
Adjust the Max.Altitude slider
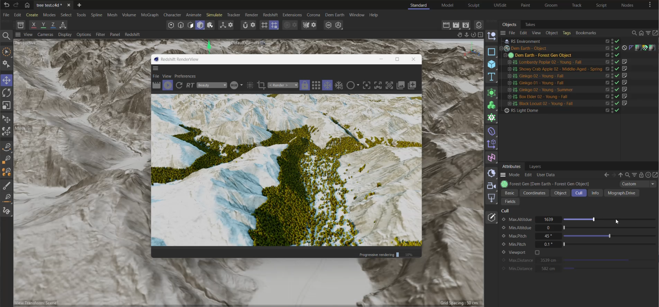[x=609, y=220]
